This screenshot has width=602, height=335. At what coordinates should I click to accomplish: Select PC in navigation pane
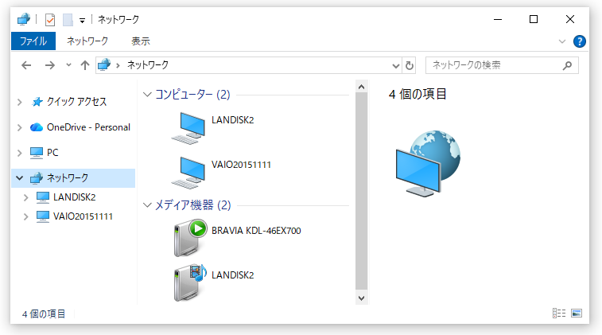(x=52, y=152)
